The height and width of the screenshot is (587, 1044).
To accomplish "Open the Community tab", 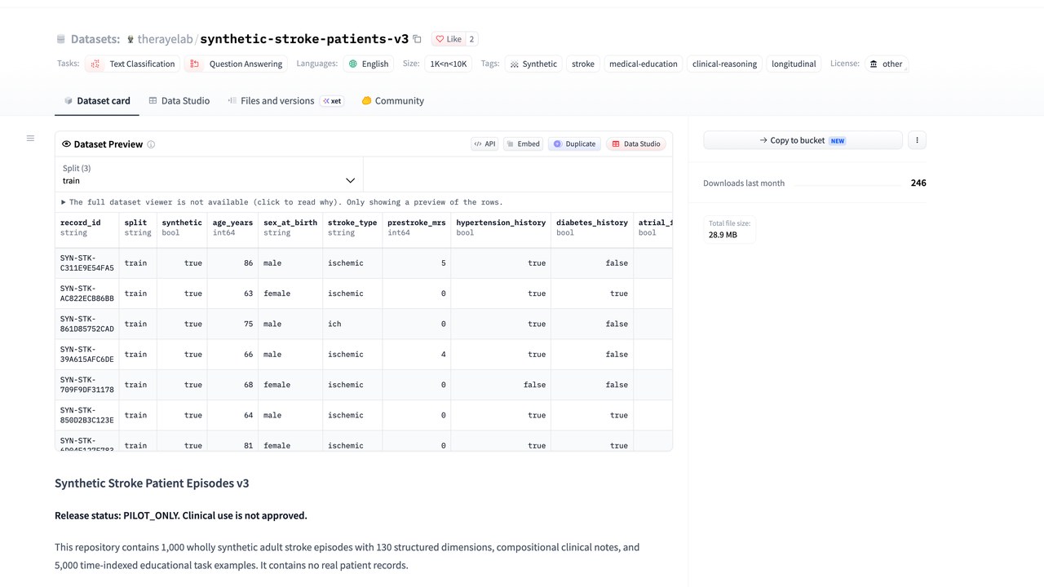I will 392,101.
